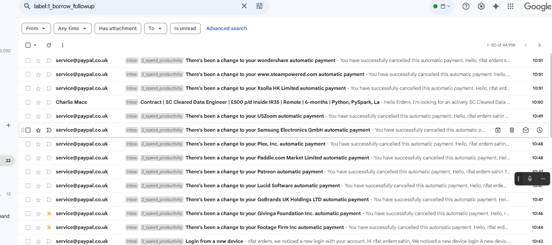Viewport: 552px width, 245px height.
Task: Select the wondershare payment email checkbox
Action: tap(28, 60)
